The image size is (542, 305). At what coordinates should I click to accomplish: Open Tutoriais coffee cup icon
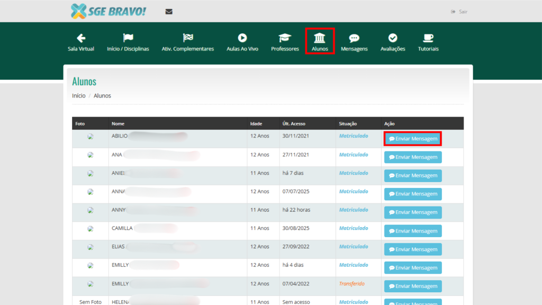pos(428,38)
